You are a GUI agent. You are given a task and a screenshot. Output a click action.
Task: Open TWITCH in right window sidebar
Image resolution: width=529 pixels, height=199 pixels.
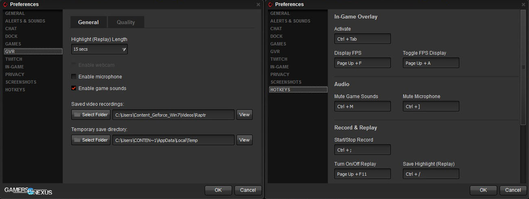(x=279, y=59)
